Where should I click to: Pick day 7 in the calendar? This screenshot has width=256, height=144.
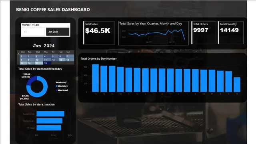tap(70, 56)
